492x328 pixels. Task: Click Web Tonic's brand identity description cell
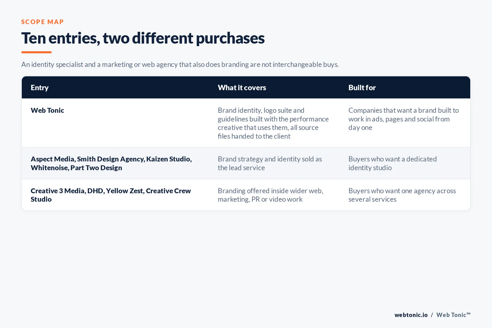tap(273, 123)
